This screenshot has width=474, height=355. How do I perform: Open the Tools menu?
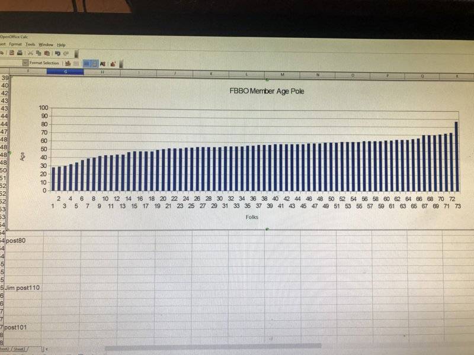[30, 44]
